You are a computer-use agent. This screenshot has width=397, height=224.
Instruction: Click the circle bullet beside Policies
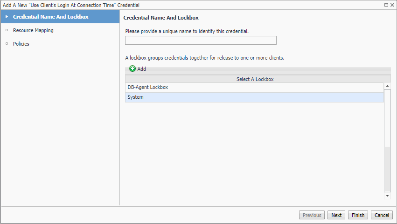tap(7, 44)
